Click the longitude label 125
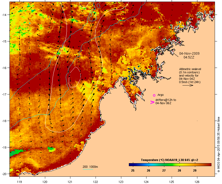The width and height of the screenshot is (222, 184). point(172,182)
